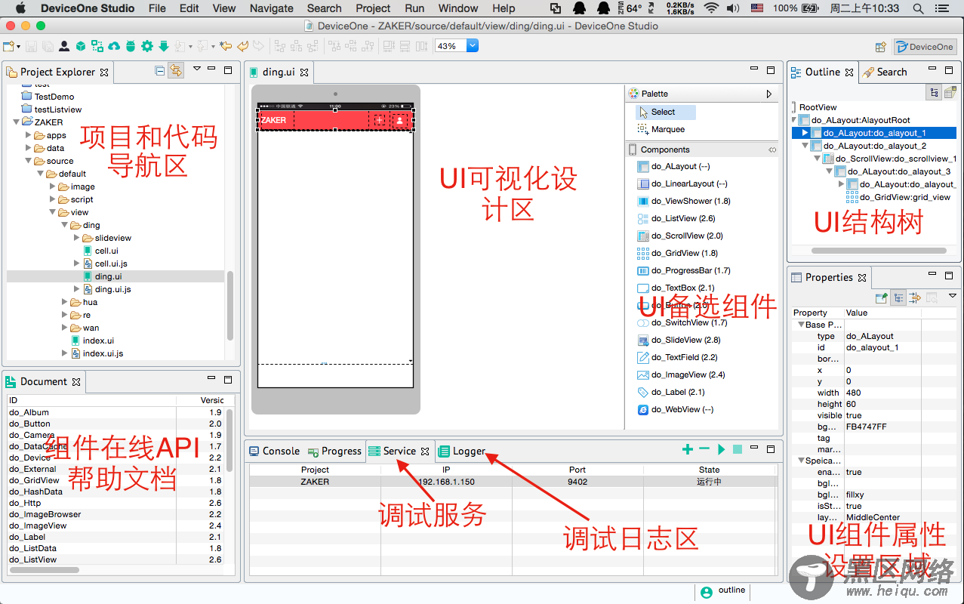Choose do_WebView component in Palette
This screenshot has width=964, height=604.
[x=676, y=409]
